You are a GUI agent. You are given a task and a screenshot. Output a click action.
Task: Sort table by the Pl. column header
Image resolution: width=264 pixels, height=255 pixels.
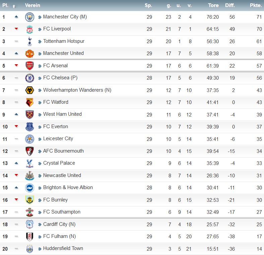[5, 5]
